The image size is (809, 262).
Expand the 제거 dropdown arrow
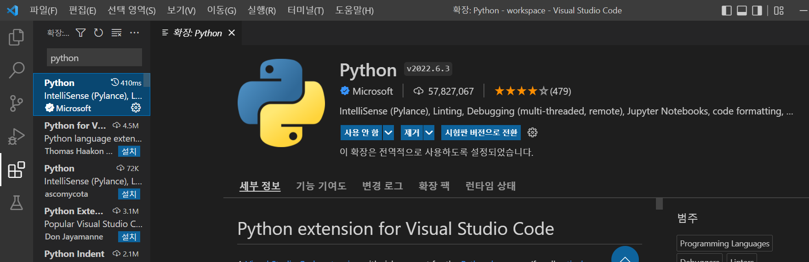click(429, 132)
